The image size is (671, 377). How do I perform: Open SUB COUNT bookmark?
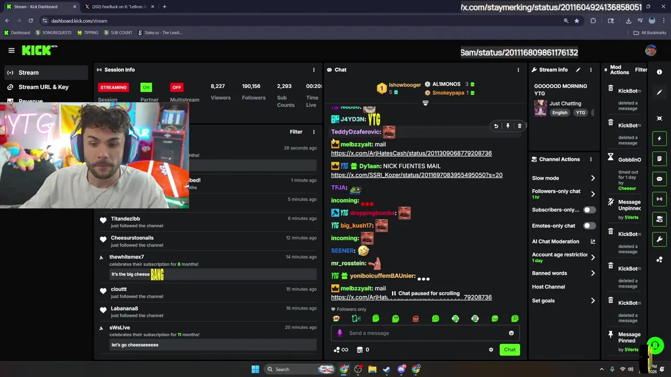click(x=118, y=32)
